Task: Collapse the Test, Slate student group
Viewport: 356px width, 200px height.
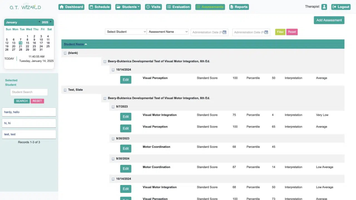Action: click(x=65, y=90)
